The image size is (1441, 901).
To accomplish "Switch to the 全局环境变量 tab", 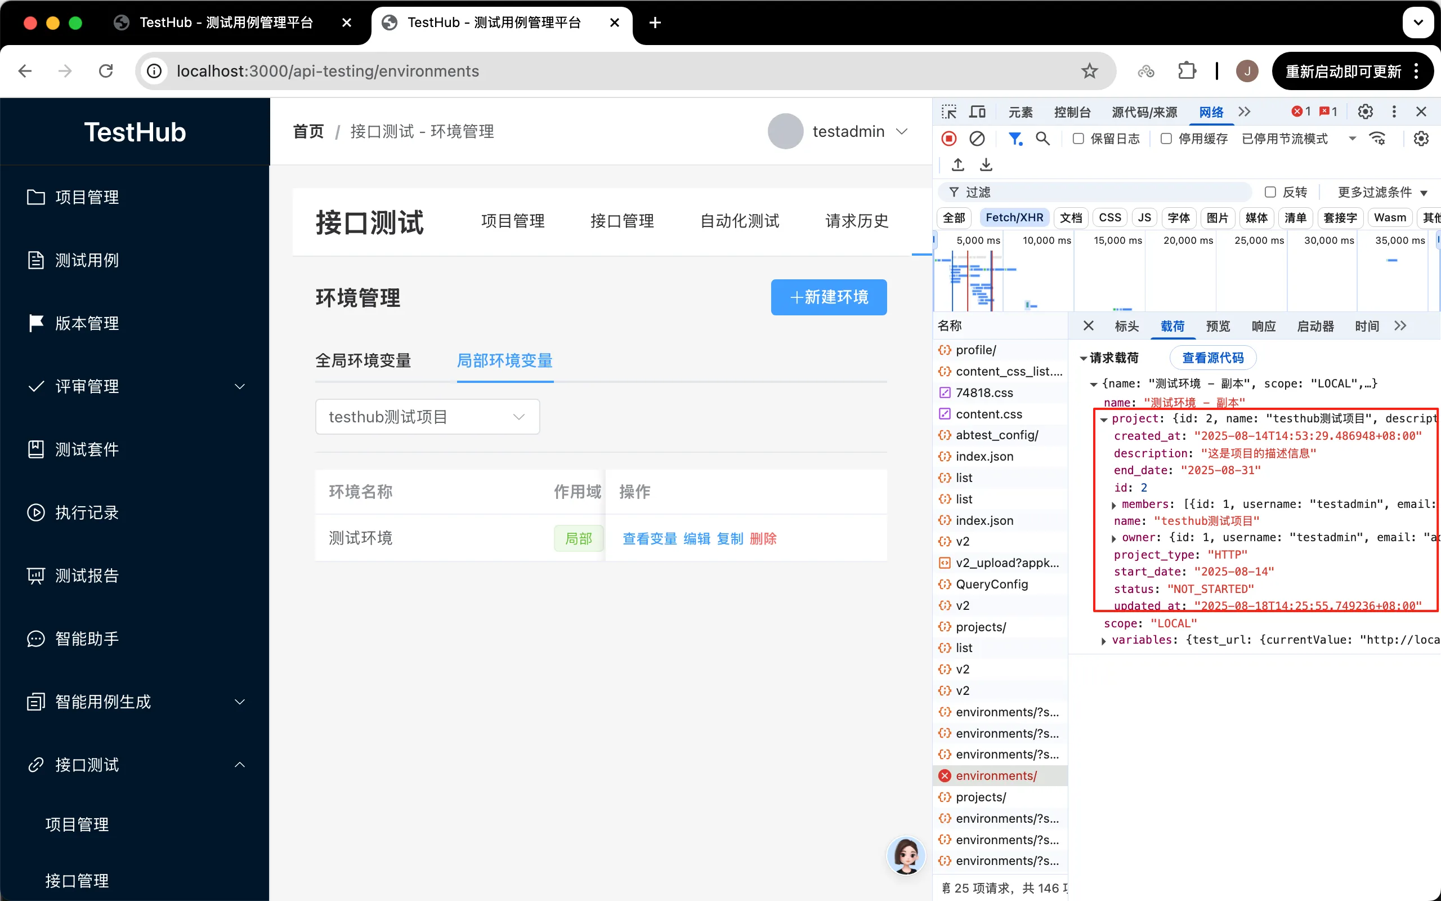I will 363,360.
